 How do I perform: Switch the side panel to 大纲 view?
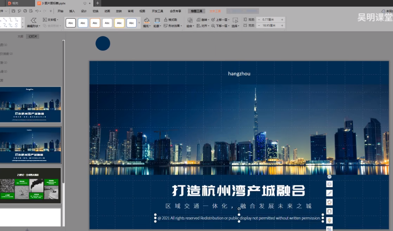point(21,36)
